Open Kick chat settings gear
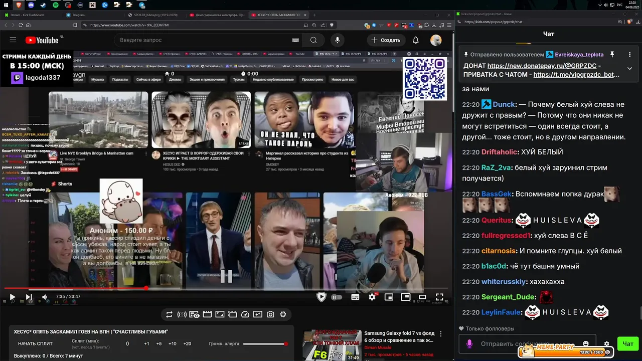 [x=606, y=344]
